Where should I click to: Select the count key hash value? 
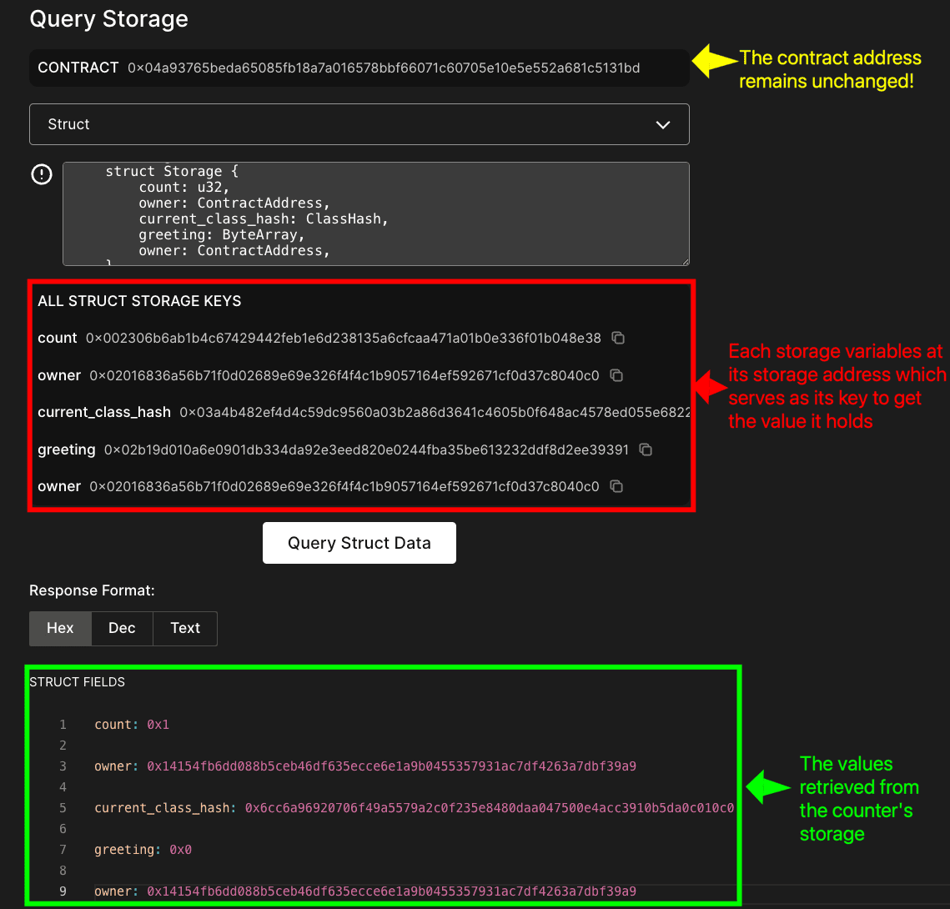click(343, 338)
